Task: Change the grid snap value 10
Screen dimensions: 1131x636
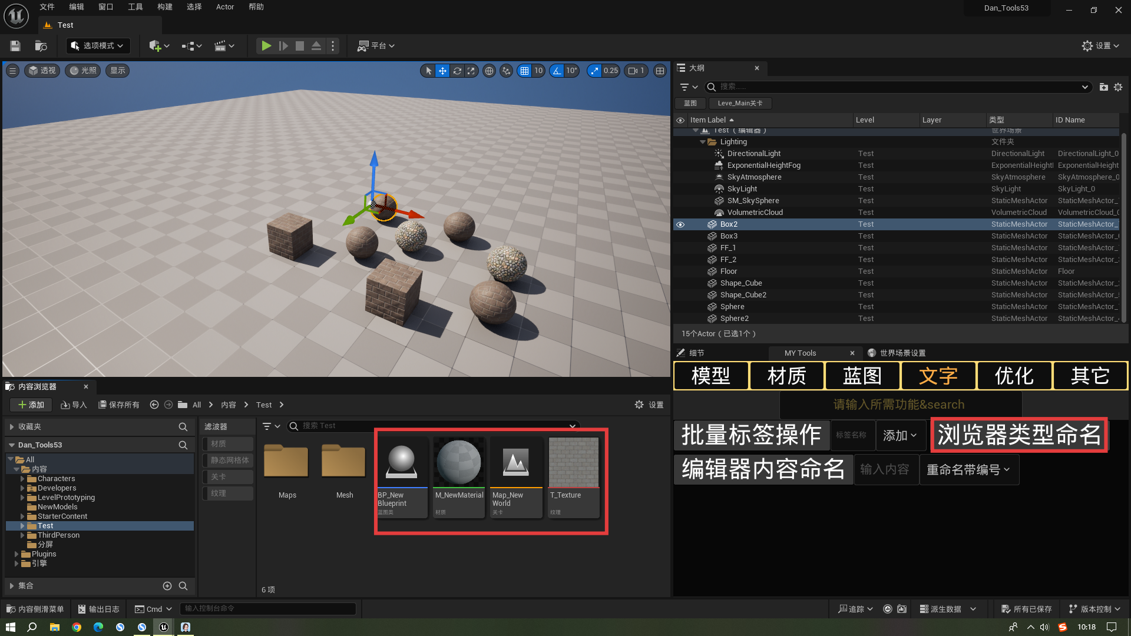Action: (x=538, y=71)
